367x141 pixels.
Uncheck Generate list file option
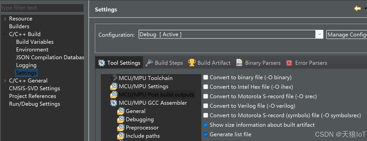pos(206,134)
